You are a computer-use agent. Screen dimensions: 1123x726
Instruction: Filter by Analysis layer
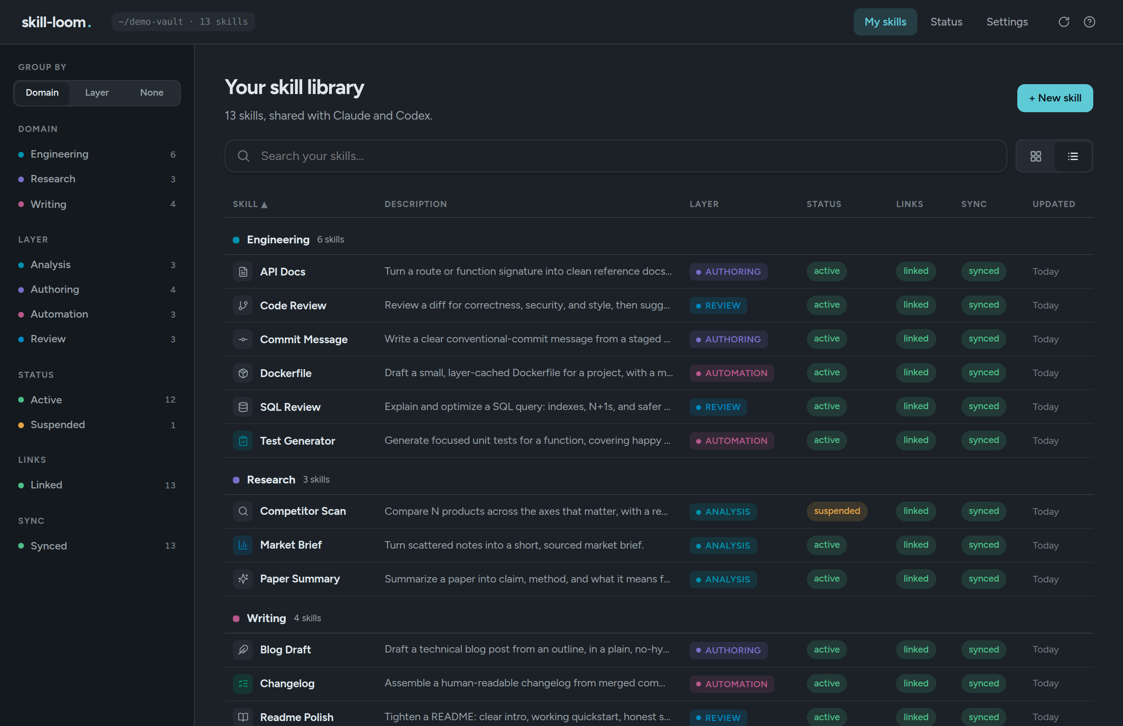click(x=97, y=264)
